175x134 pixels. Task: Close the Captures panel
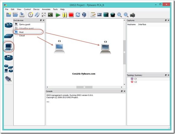[168, 20]
